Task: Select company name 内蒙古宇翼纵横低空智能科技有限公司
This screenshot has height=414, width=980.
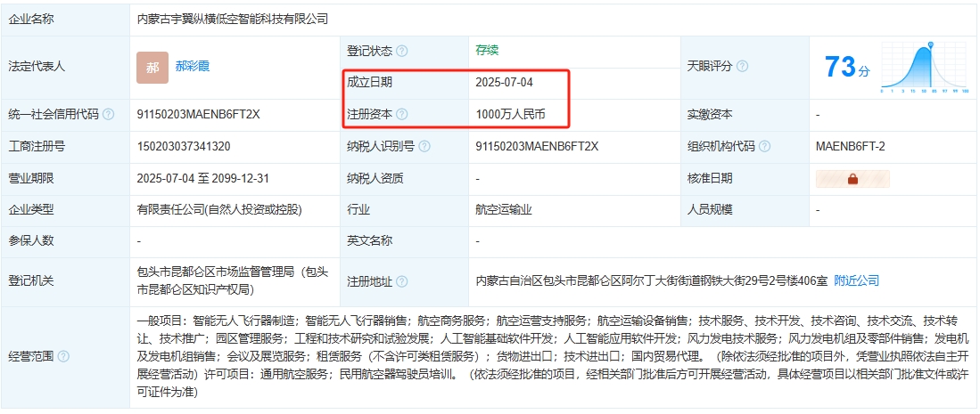Action: pos(233,20)
